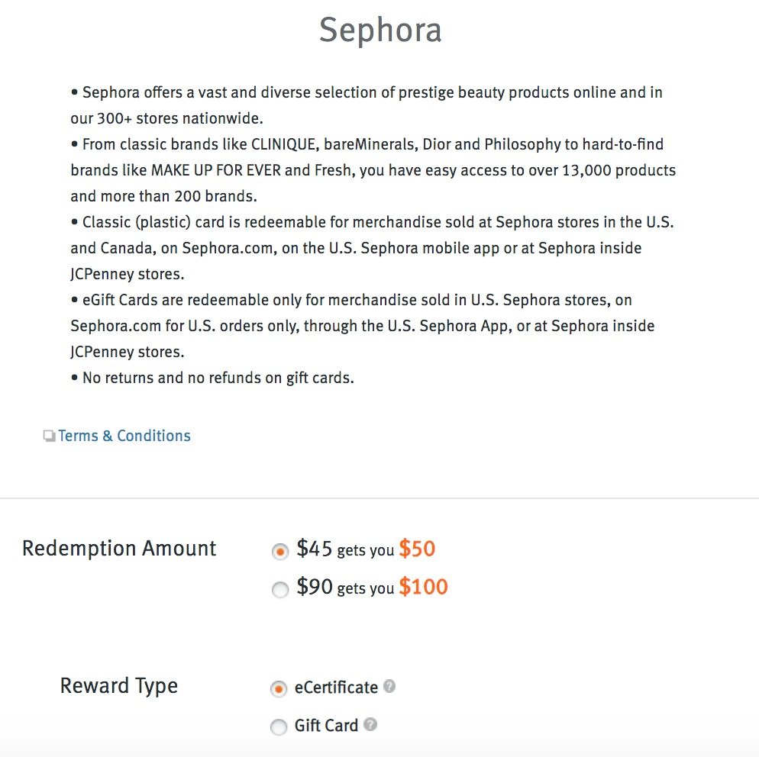
Task: Click the help icon next to Gift Card
Action: point(370,724)
